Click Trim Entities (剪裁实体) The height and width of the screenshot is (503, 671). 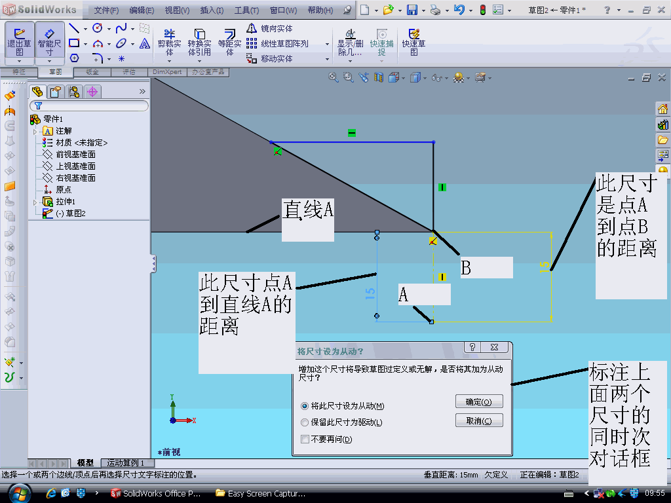[170, 43]
